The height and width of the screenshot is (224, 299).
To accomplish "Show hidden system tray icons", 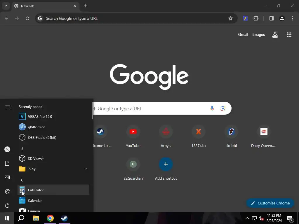I will pos(247,218).
